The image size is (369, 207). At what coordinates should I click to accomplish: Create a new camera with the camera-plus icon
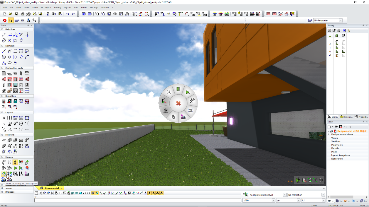[x=27, y=162]
